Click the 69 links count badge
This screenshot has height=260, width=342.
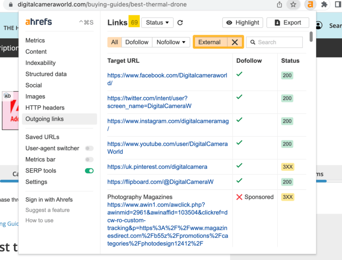click(x=134, y=21)
